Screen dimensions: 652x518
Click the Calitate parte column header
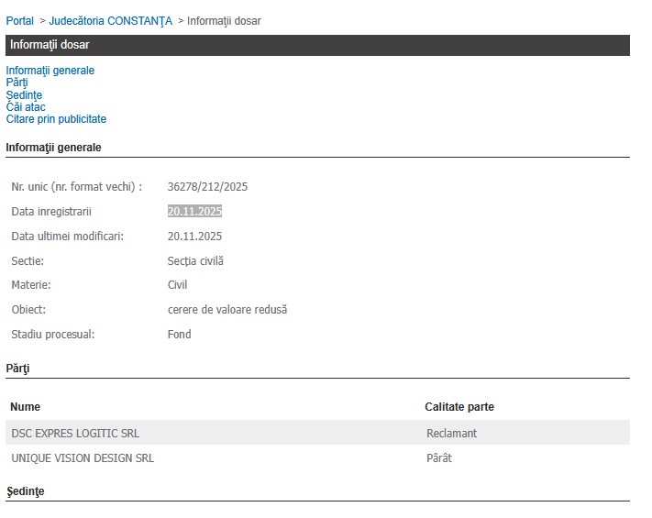pos(459,407)
